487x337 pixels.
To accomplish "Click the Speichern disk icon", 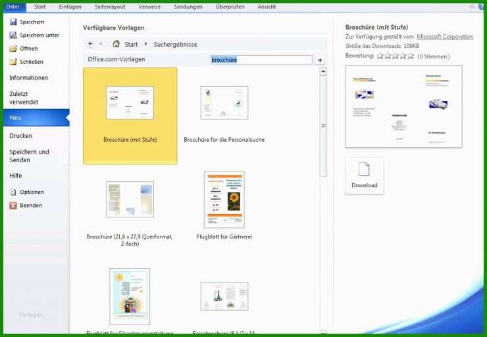I will pos(13,22).
